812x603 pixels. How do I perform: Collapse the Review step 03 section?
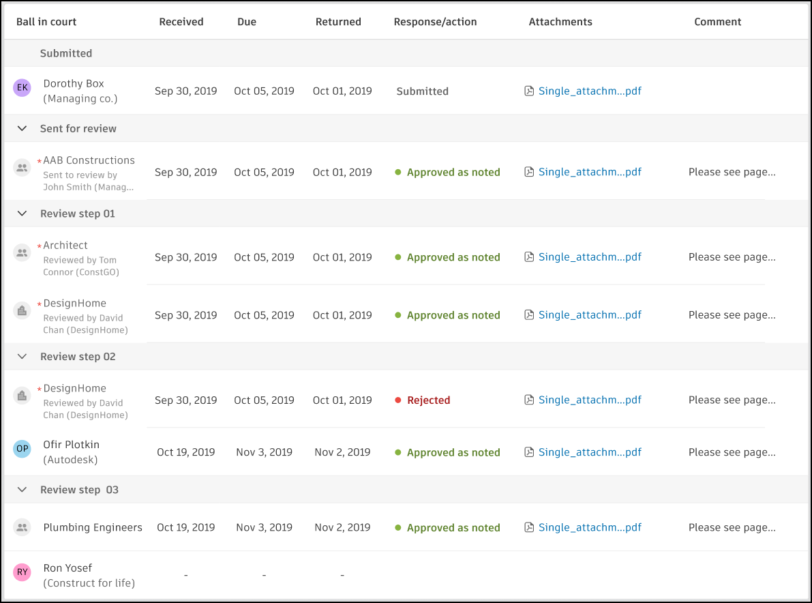point(22,490)
